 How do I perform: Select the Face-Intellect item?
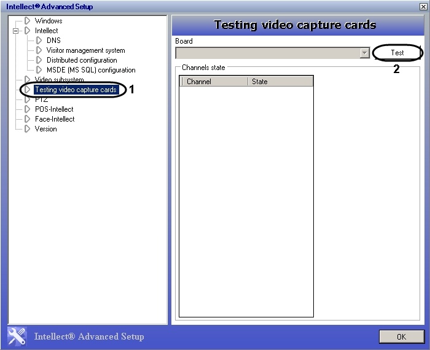pyautogui.click(x=55, y=119)
